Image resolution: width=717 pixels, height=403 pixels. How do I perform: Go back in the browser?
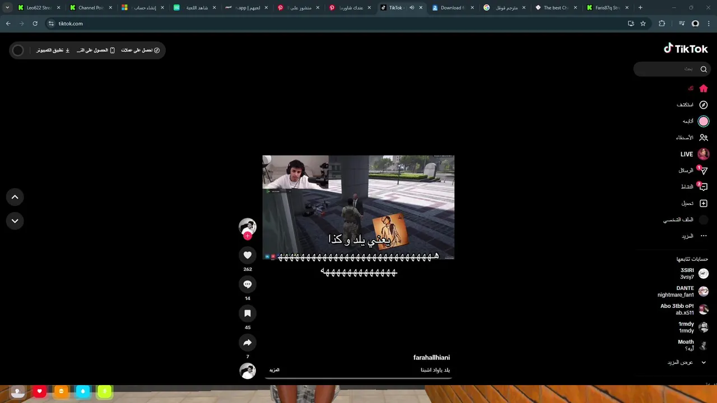coord(8,24)
